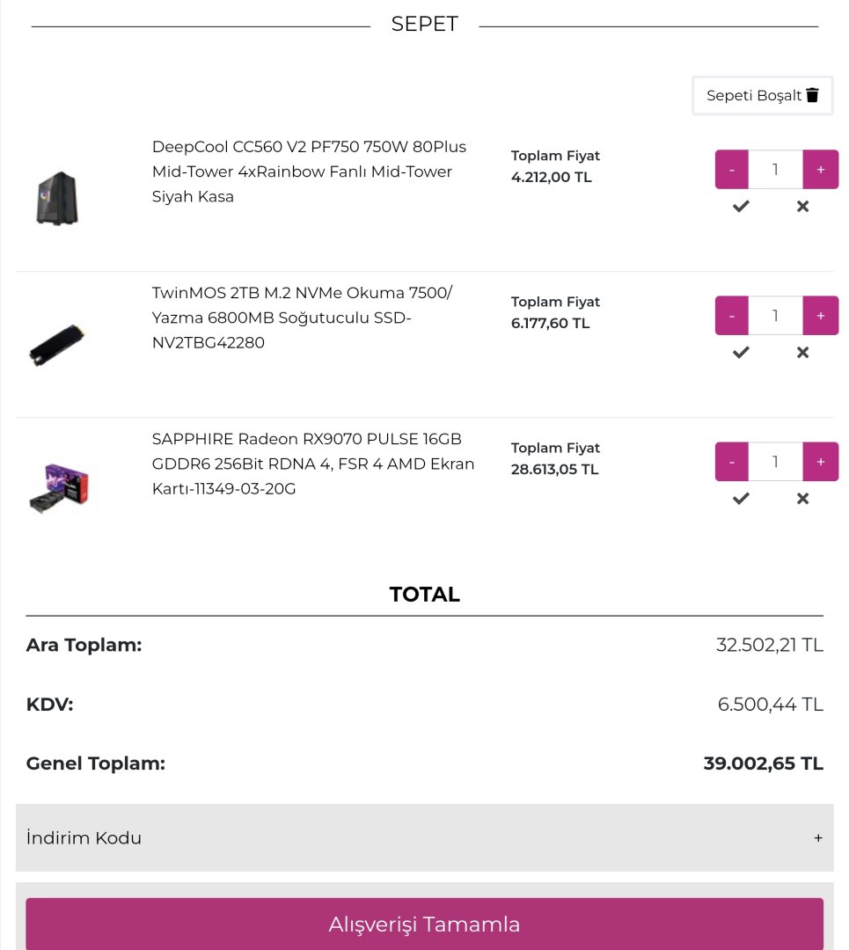Confirm quantity checkmark for TwinMOS SSD
Screen dimensions: 849x950
point(741,353)
